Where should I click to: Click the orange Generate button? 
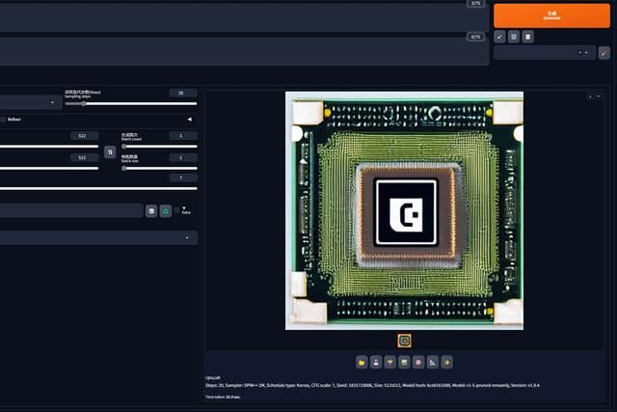pyautogui.click(x=551, y=15)
